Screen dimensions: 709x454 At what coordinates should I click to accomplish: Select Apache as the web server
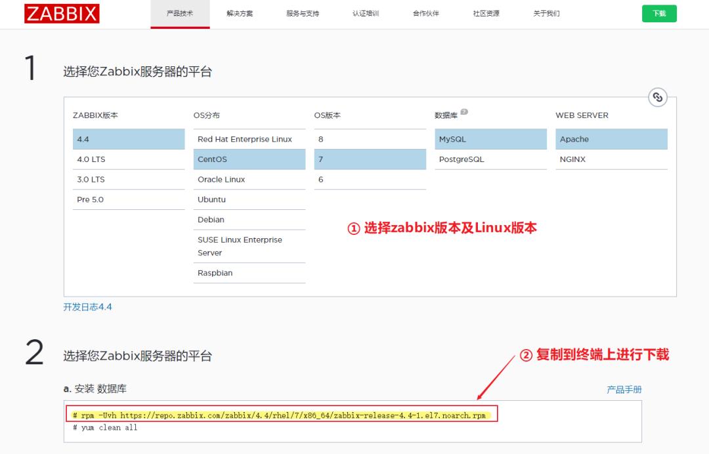pyautogui.click(x=611, y=139)
